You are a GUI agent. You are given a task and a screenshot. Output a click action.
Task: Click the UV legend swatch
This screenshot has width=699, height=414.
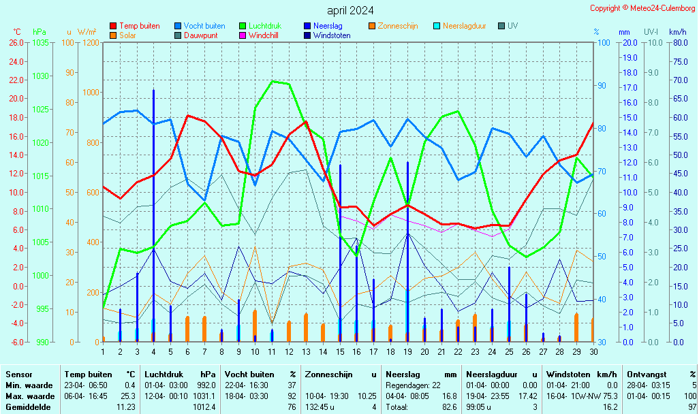pyautogui.click(x=501, y=26)
